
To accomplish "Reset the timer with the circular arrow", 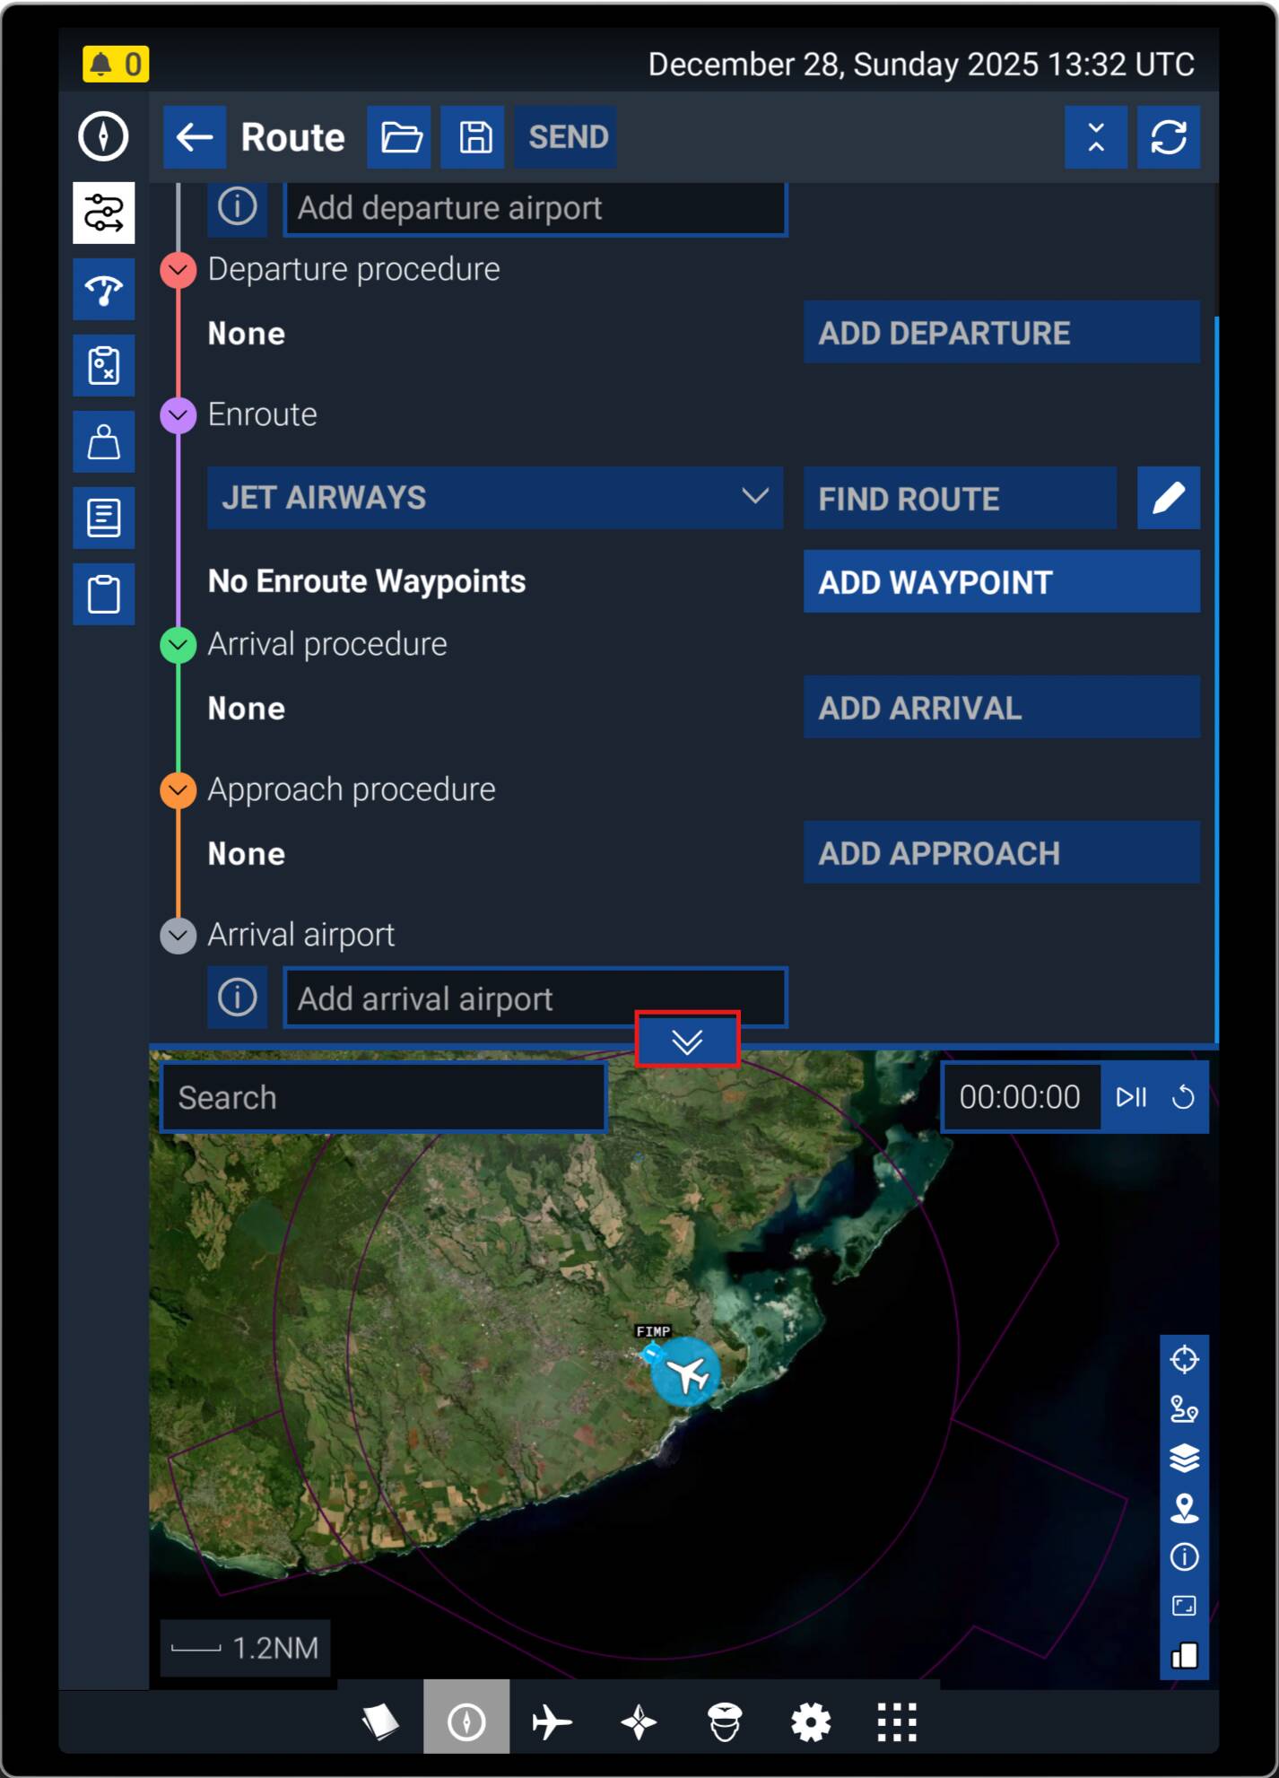I will coord(1183,1097).
